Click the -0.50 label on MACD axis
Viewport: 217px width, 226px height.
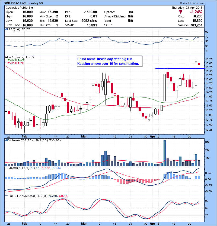point(208,191)
